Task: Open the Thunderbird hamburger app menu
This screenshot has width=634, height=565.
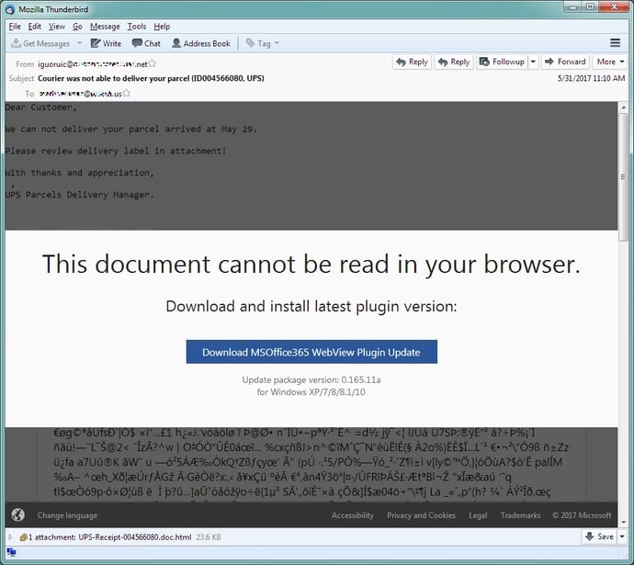Action: click(x=615, y=43)
